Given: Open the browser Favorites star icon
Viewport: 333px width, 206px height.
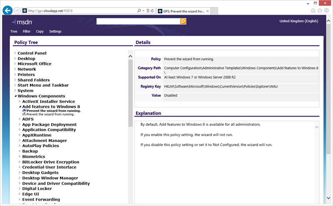Looking at the screenshot, I should (x=320, y=10).
